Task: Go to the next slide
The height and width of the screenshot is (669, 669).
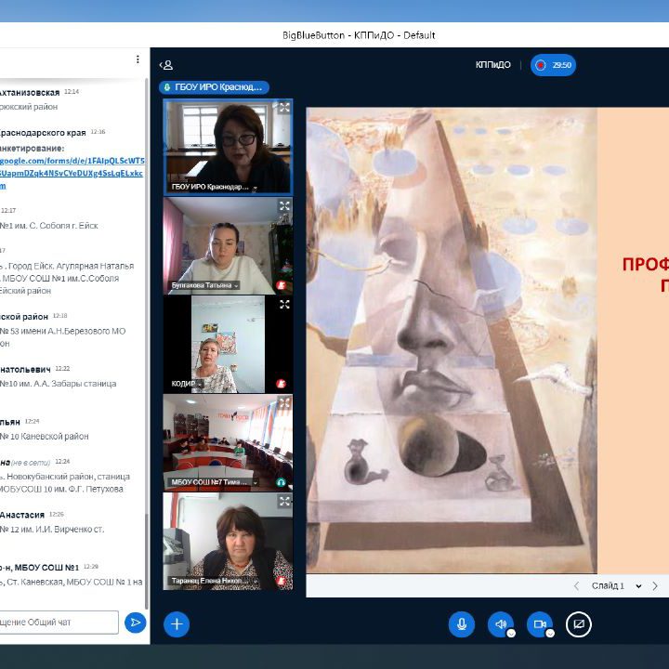Action: [x=655, y=586]
